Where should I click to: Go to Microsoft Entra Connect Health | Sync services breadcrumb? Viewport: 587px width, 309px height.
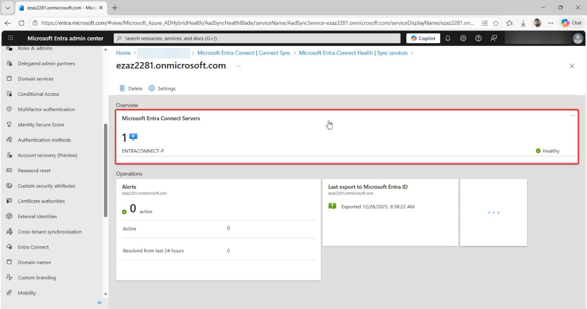[353, 53]
